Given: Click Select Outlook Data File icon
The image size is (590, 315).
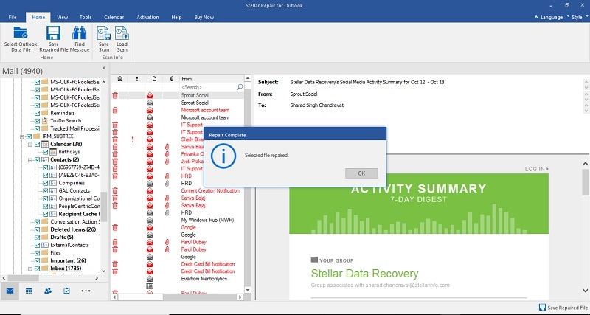Looking at the screenshot, I should (x=21, y=32).
